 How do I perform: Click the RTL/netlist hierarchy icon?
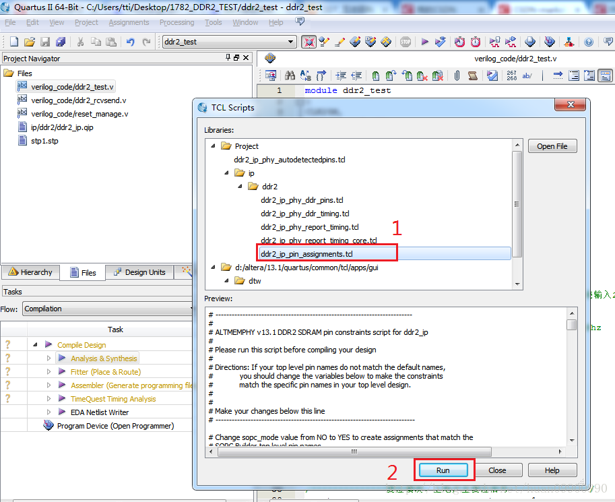pyautogui.click(x=569, y=42)
